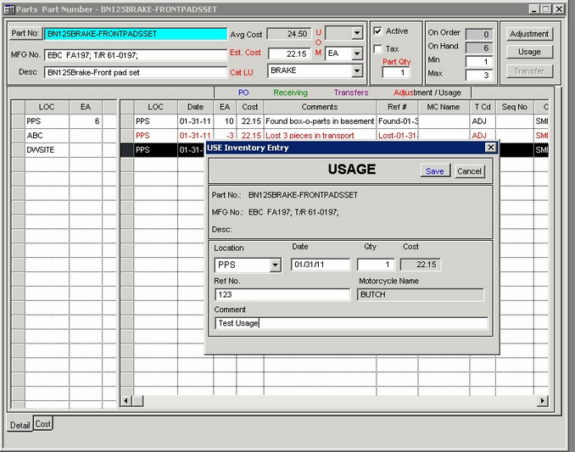The height and width of the screenshot is (452, 575).
Task: Cancel the usage entry dialog
Action: click(469, 171)
